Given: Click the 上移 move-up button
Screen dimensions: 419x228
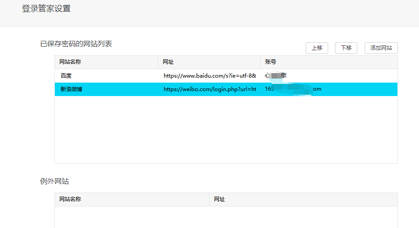Looking at the screenshot, I should click(316, 48).
